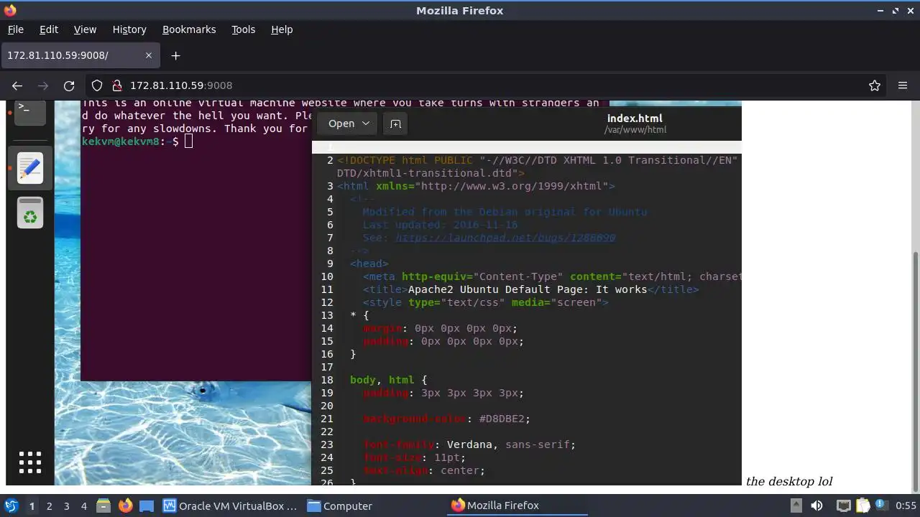Open the network tray icon
Viewport: 920px width, 517px height.
(x=844, y=506)
